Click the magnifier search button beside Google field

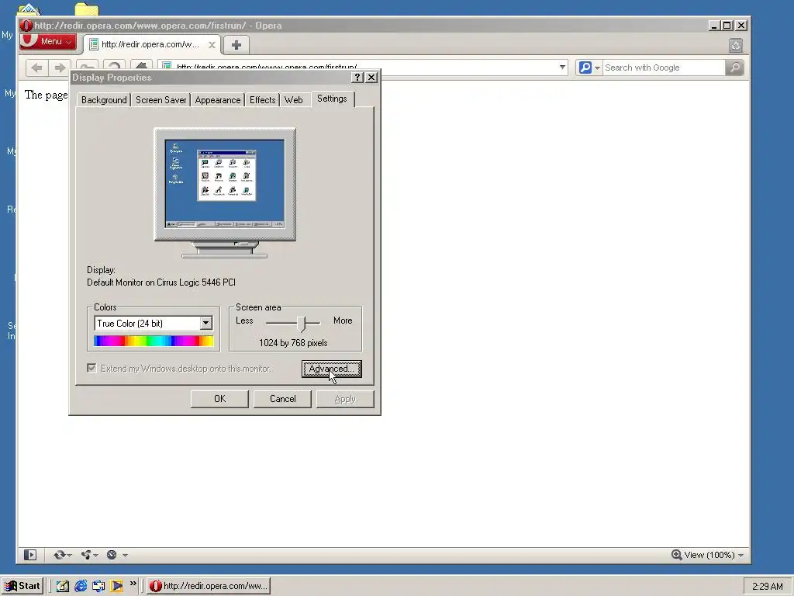(735, 68)
